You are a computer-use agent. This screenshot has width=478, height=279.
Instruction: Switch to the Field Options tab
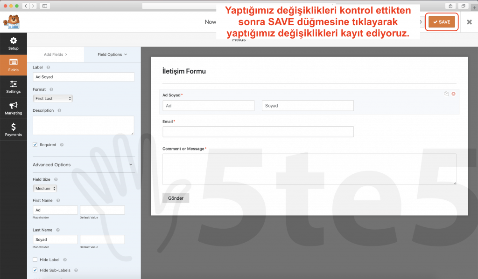112,54
